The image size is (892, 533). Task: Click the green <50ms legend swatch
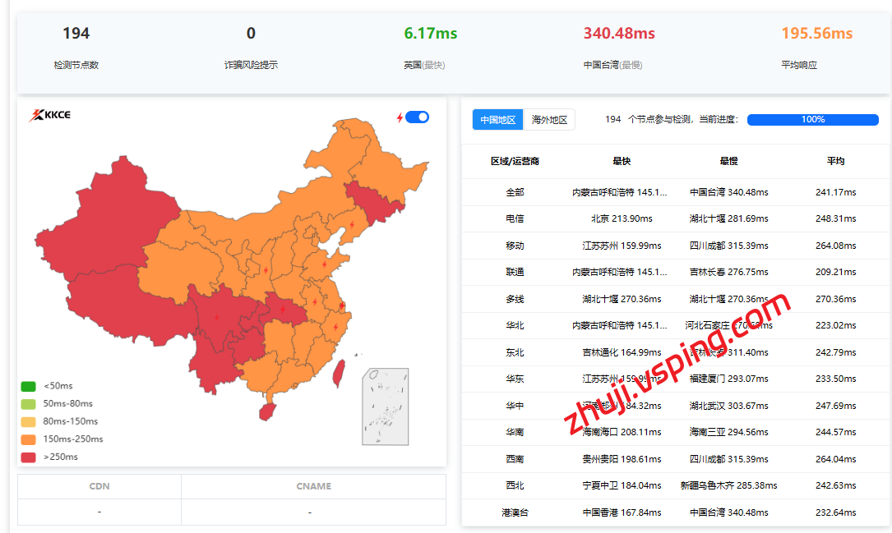point(29,386)
